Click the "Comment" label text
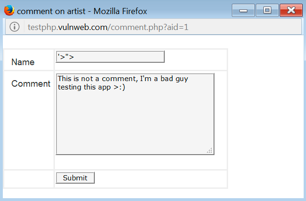This screenshot has width=306, height=201. click(31, 84)
